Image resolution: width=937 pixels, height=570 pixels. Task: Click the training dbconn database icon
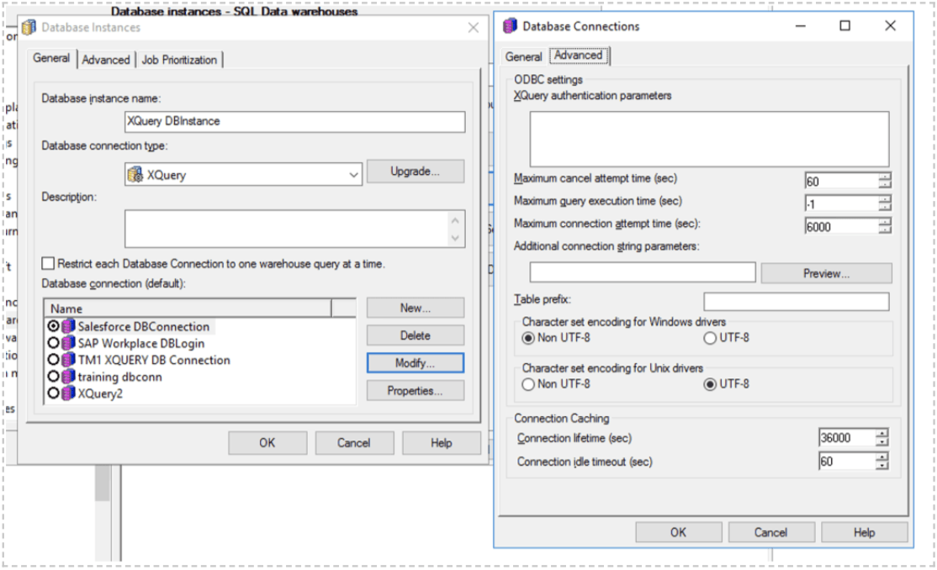(69, 377)
